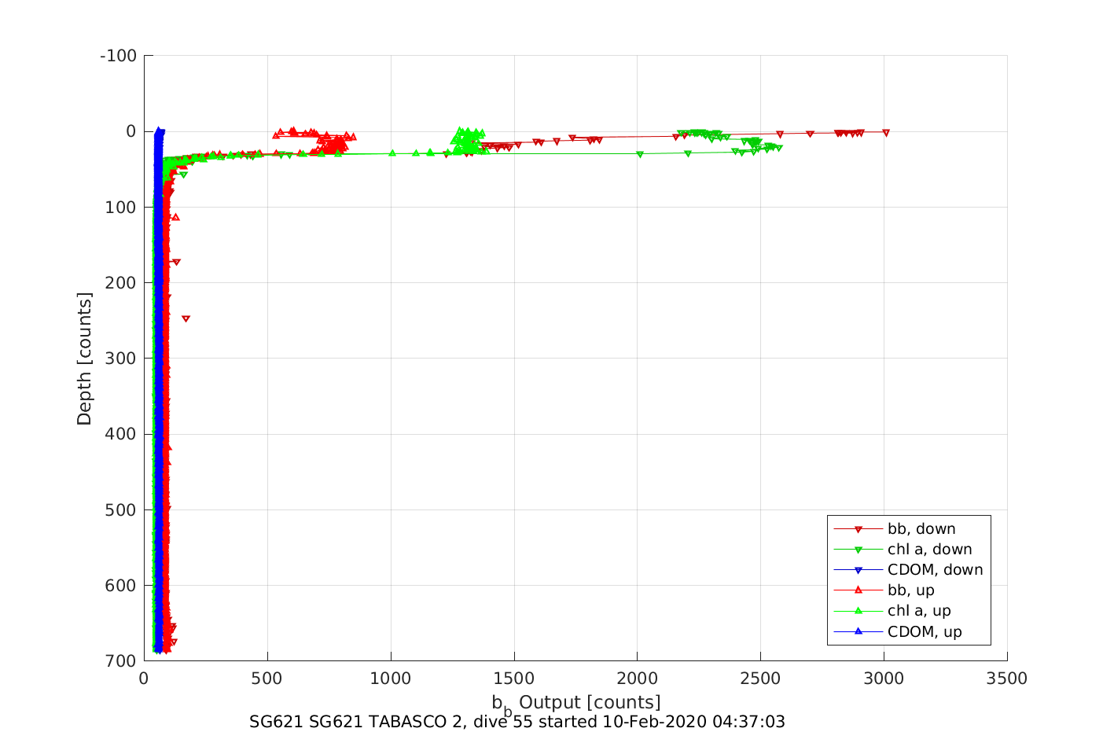Click the 700 tick label on the y-axis

pyautogui.click(x=120, y=661)
